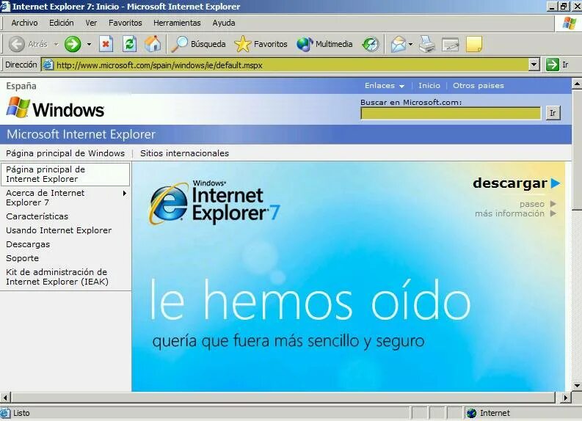Viewport: 582px width, 421px height.
Task: Click the Edit page icon in toolbar
Action: coord(450,45)
